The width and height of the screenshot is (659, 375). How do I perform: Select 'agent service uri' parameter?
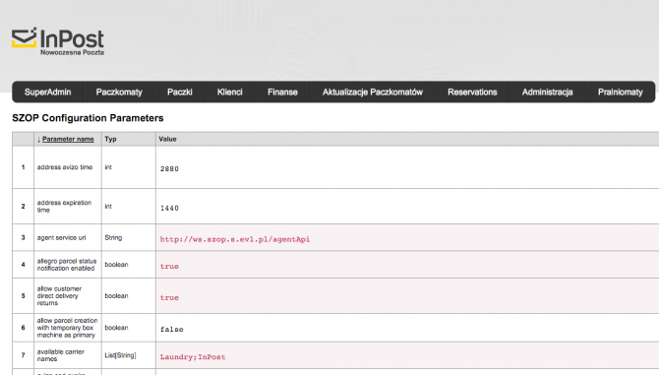coord(61,237)
